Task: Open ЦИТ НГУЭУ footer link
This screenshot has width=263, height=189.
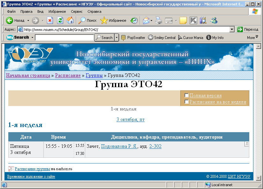Action: [239, 177]
